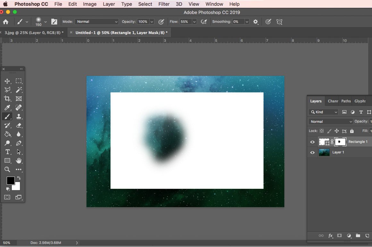Open the Smoothing slider dropdown

[247, 22]
